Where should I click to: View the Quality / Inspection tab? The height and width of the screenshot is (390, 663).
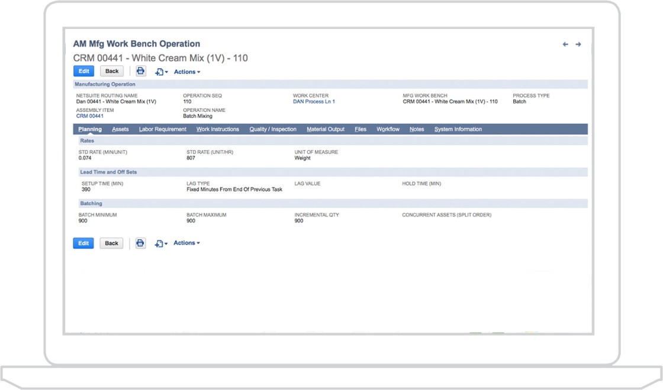tap(273, 129)
